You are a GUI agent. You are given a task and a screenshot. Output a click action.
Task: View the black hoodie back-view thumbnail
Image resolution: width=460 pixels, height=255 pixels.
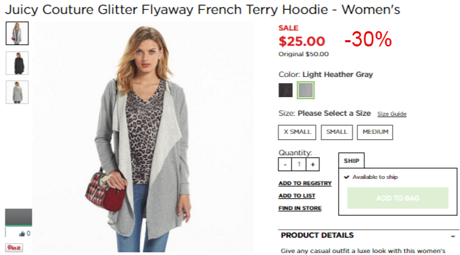tap(17, 63)
